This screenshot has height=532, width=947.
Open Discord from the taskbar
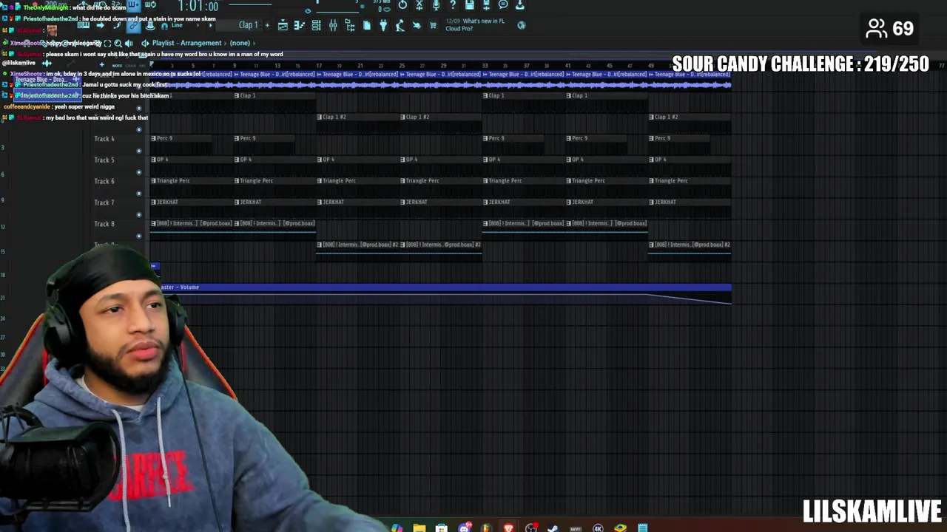click(x=464, y=528)
